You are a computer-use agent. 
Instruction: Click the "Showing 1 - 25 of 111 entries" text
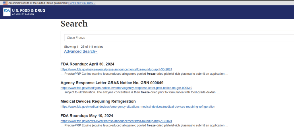[x=84, y=47]
